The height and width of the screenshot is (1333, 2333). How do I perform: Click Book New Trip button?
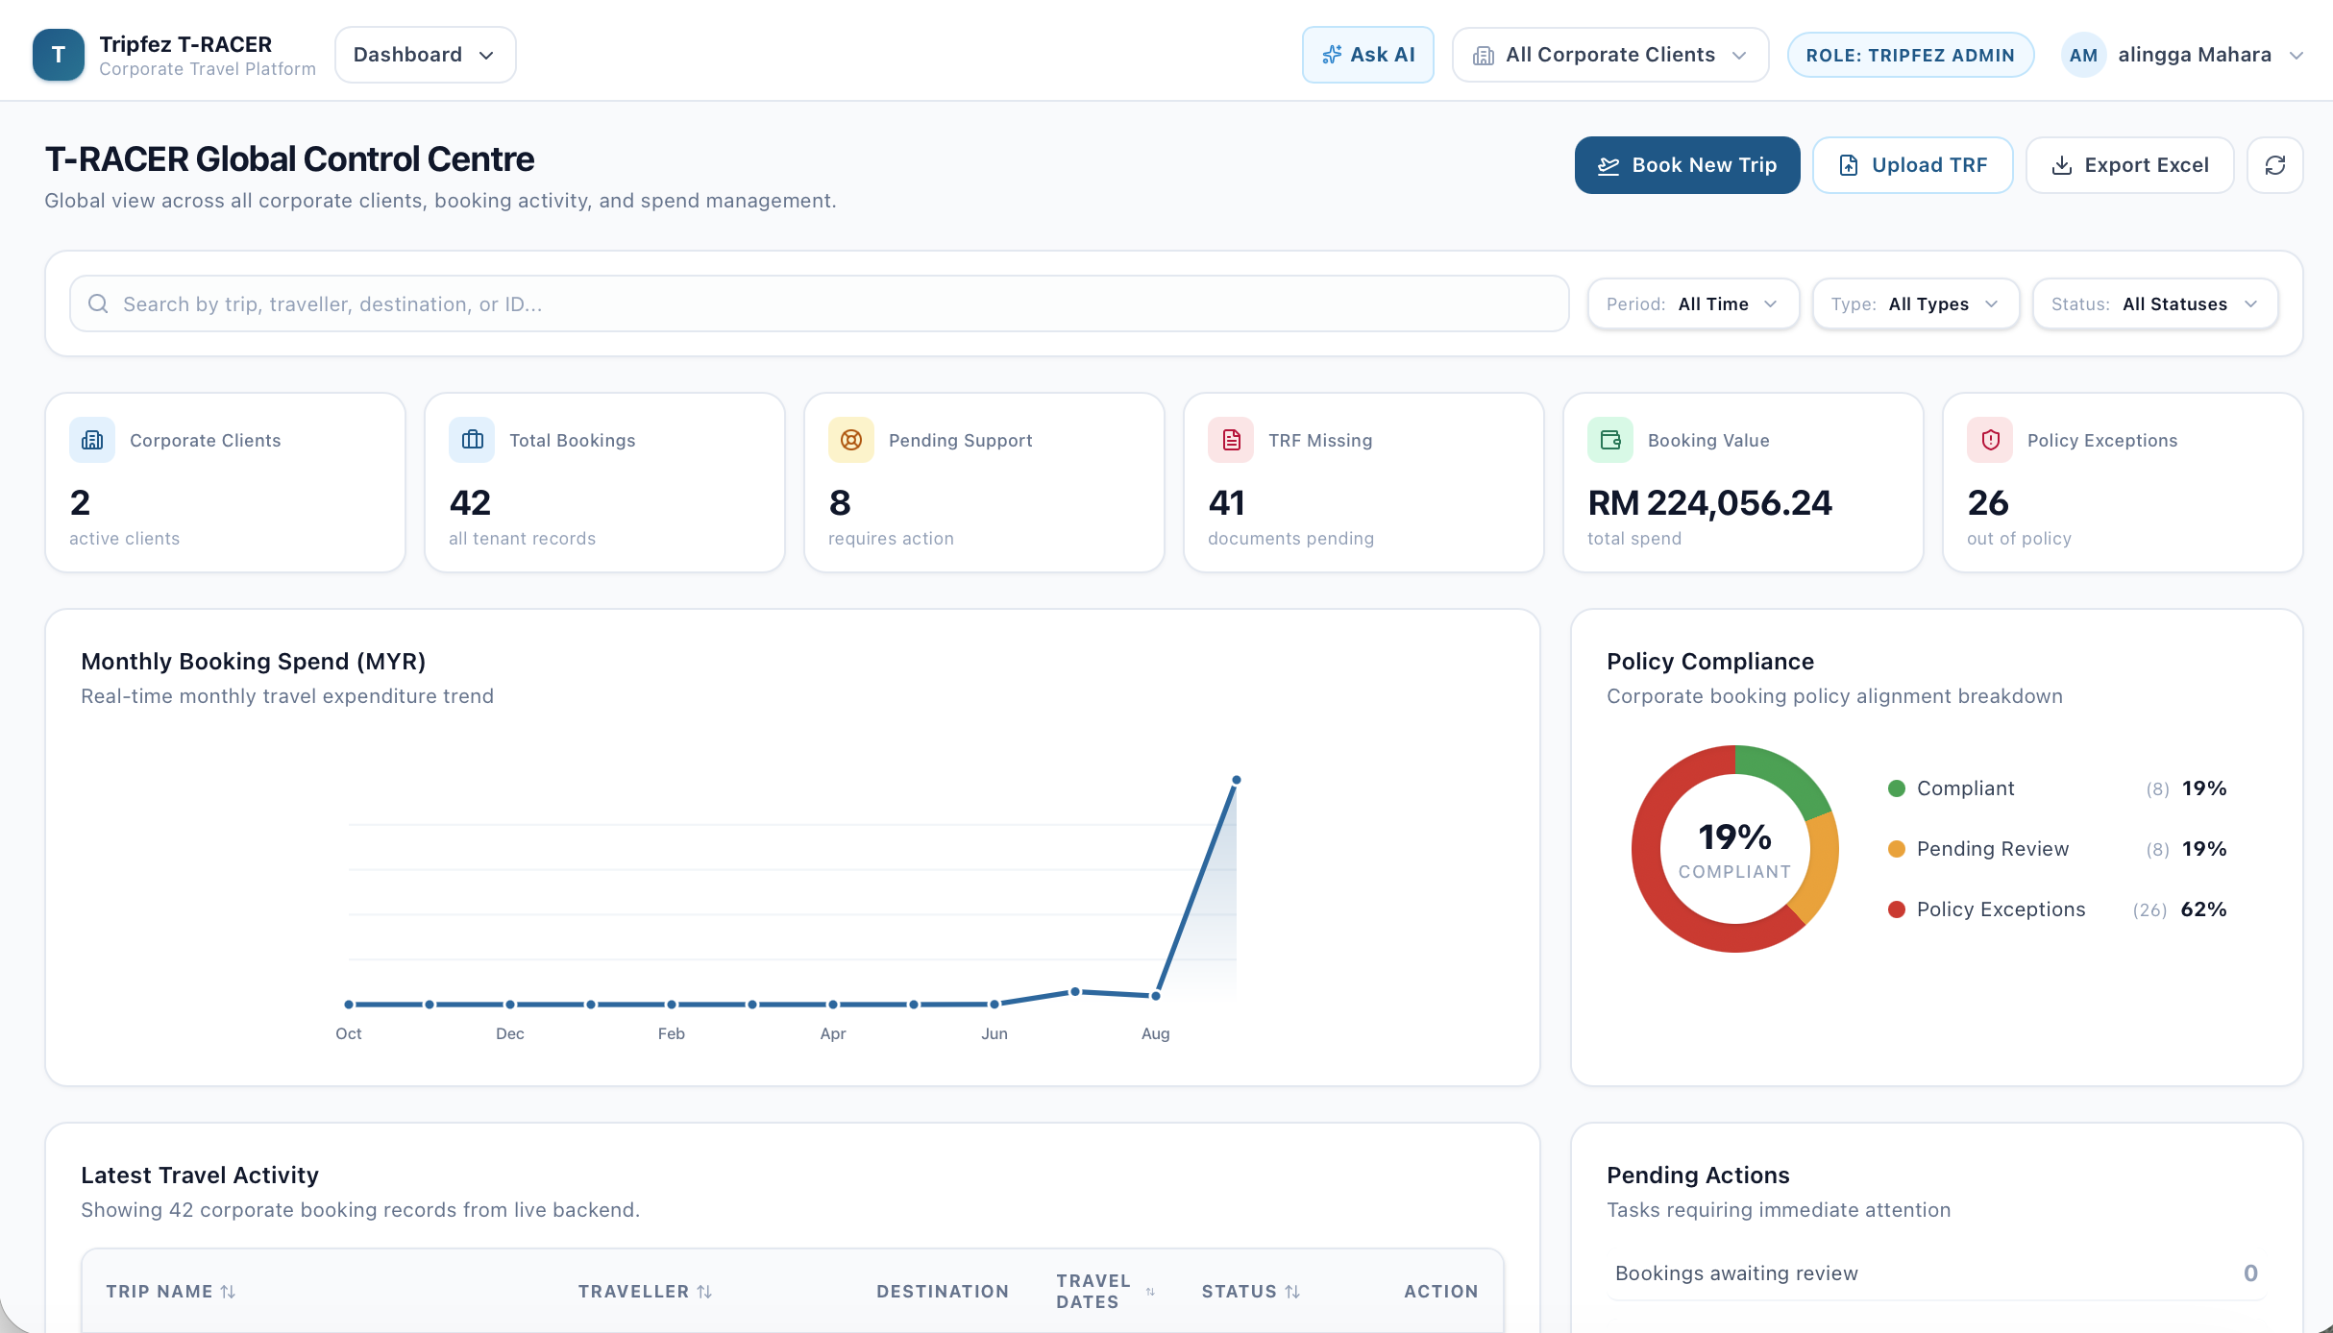pos(1687,165)
